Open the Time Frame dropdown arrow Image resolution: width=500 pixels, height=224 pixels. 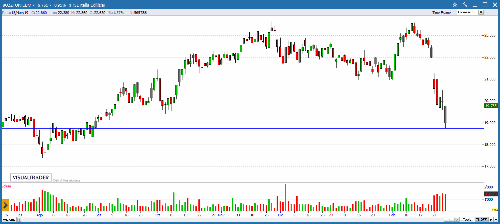tap(481, 12)
